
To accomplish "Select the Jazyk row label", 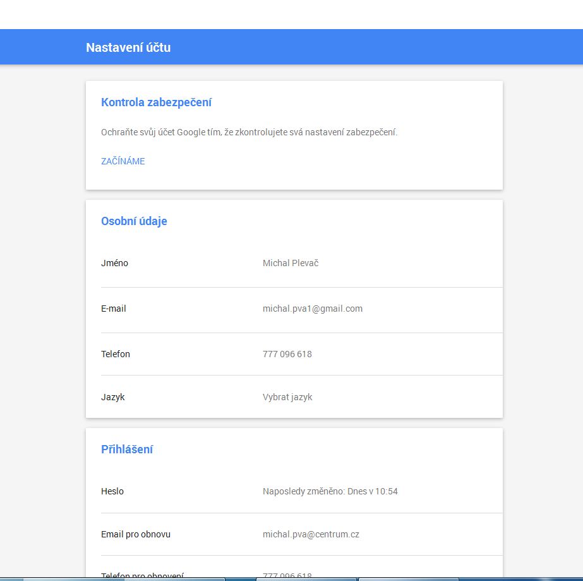I will 113,397.
